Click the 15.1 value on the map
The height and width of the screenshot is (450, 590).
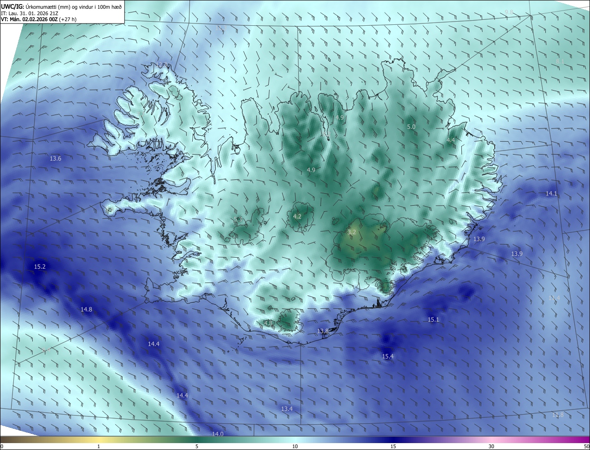433,319
